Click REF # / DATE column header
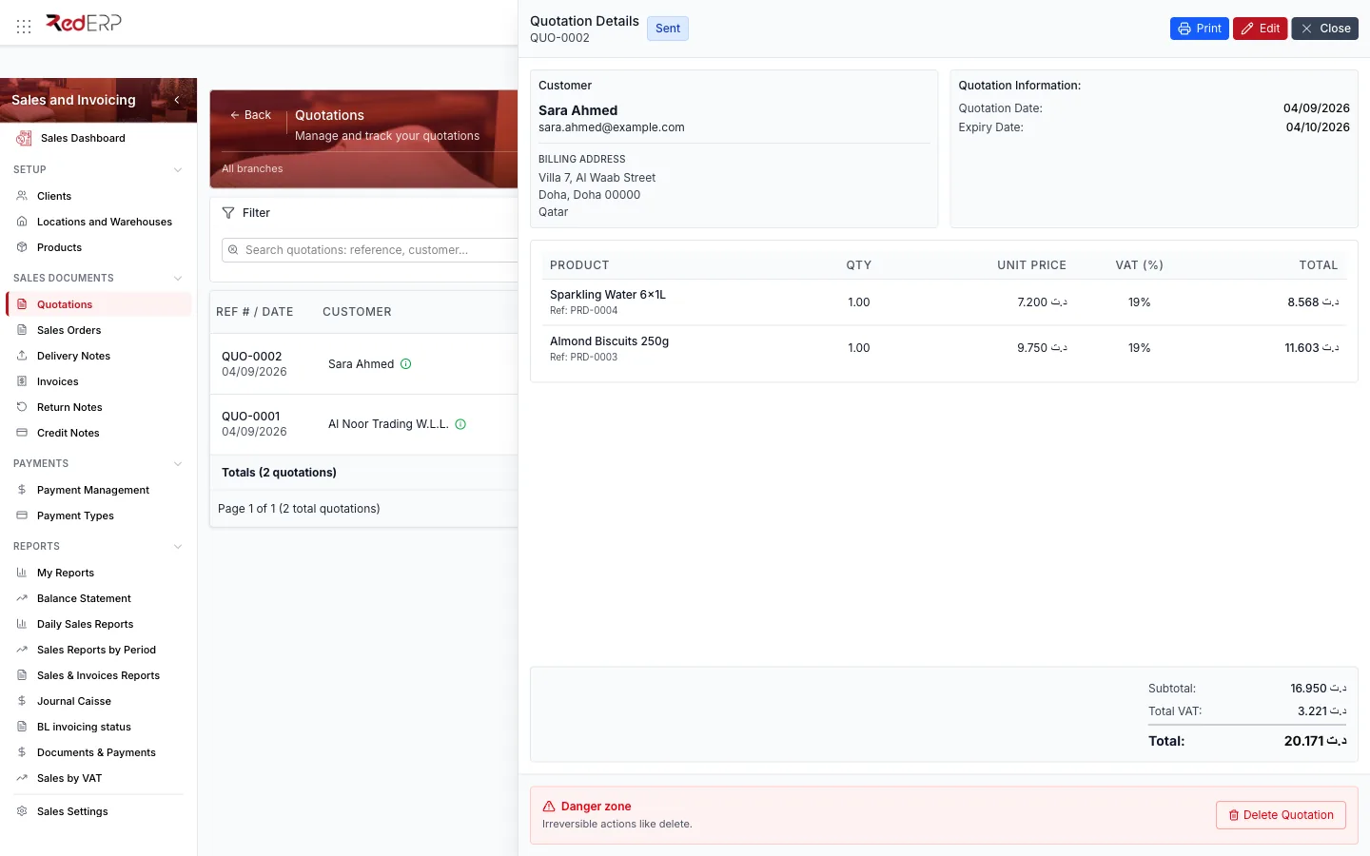 coord(255,312)
